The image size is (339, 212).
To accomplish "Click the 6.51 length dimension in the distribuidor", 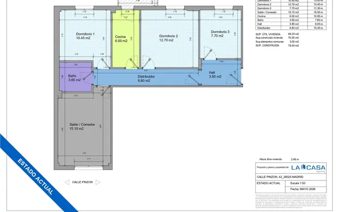I will click(146, 70).
